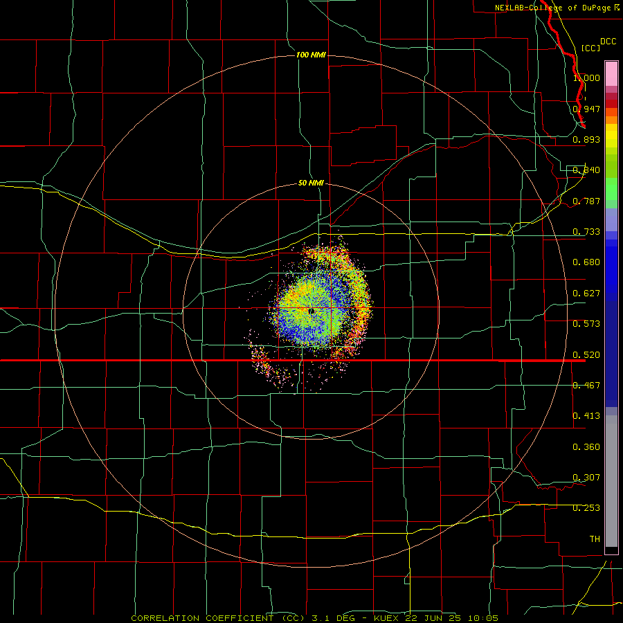Click the 0.307 legend value

(x=586, y=478)
